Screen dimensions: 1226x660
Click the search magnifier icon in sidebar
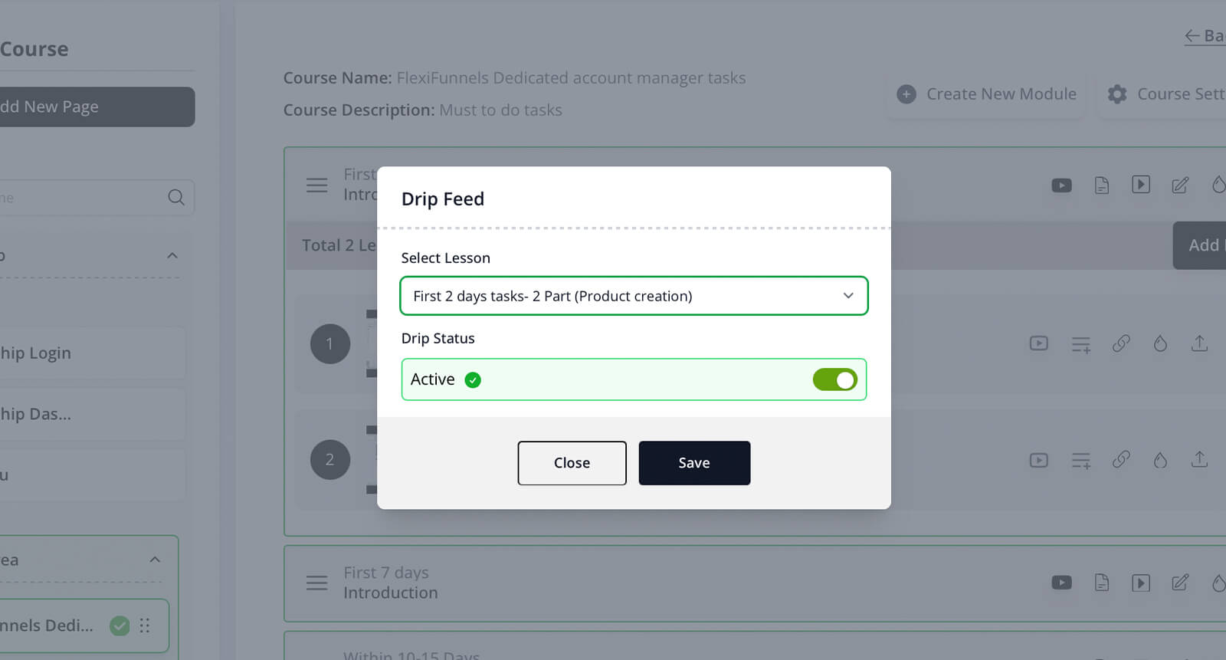pyautogui.click(x=176, y=198)
